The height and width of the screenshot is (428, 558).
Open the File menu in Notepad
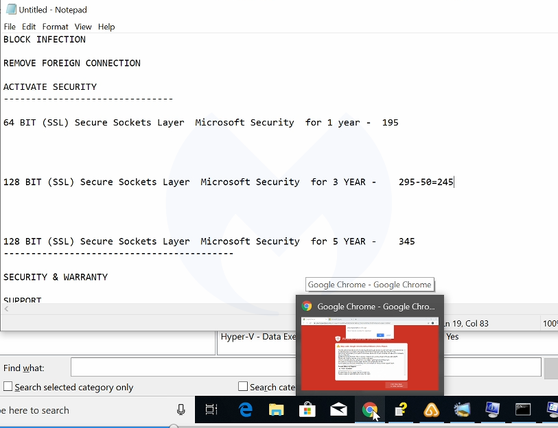tap(10, 27)
